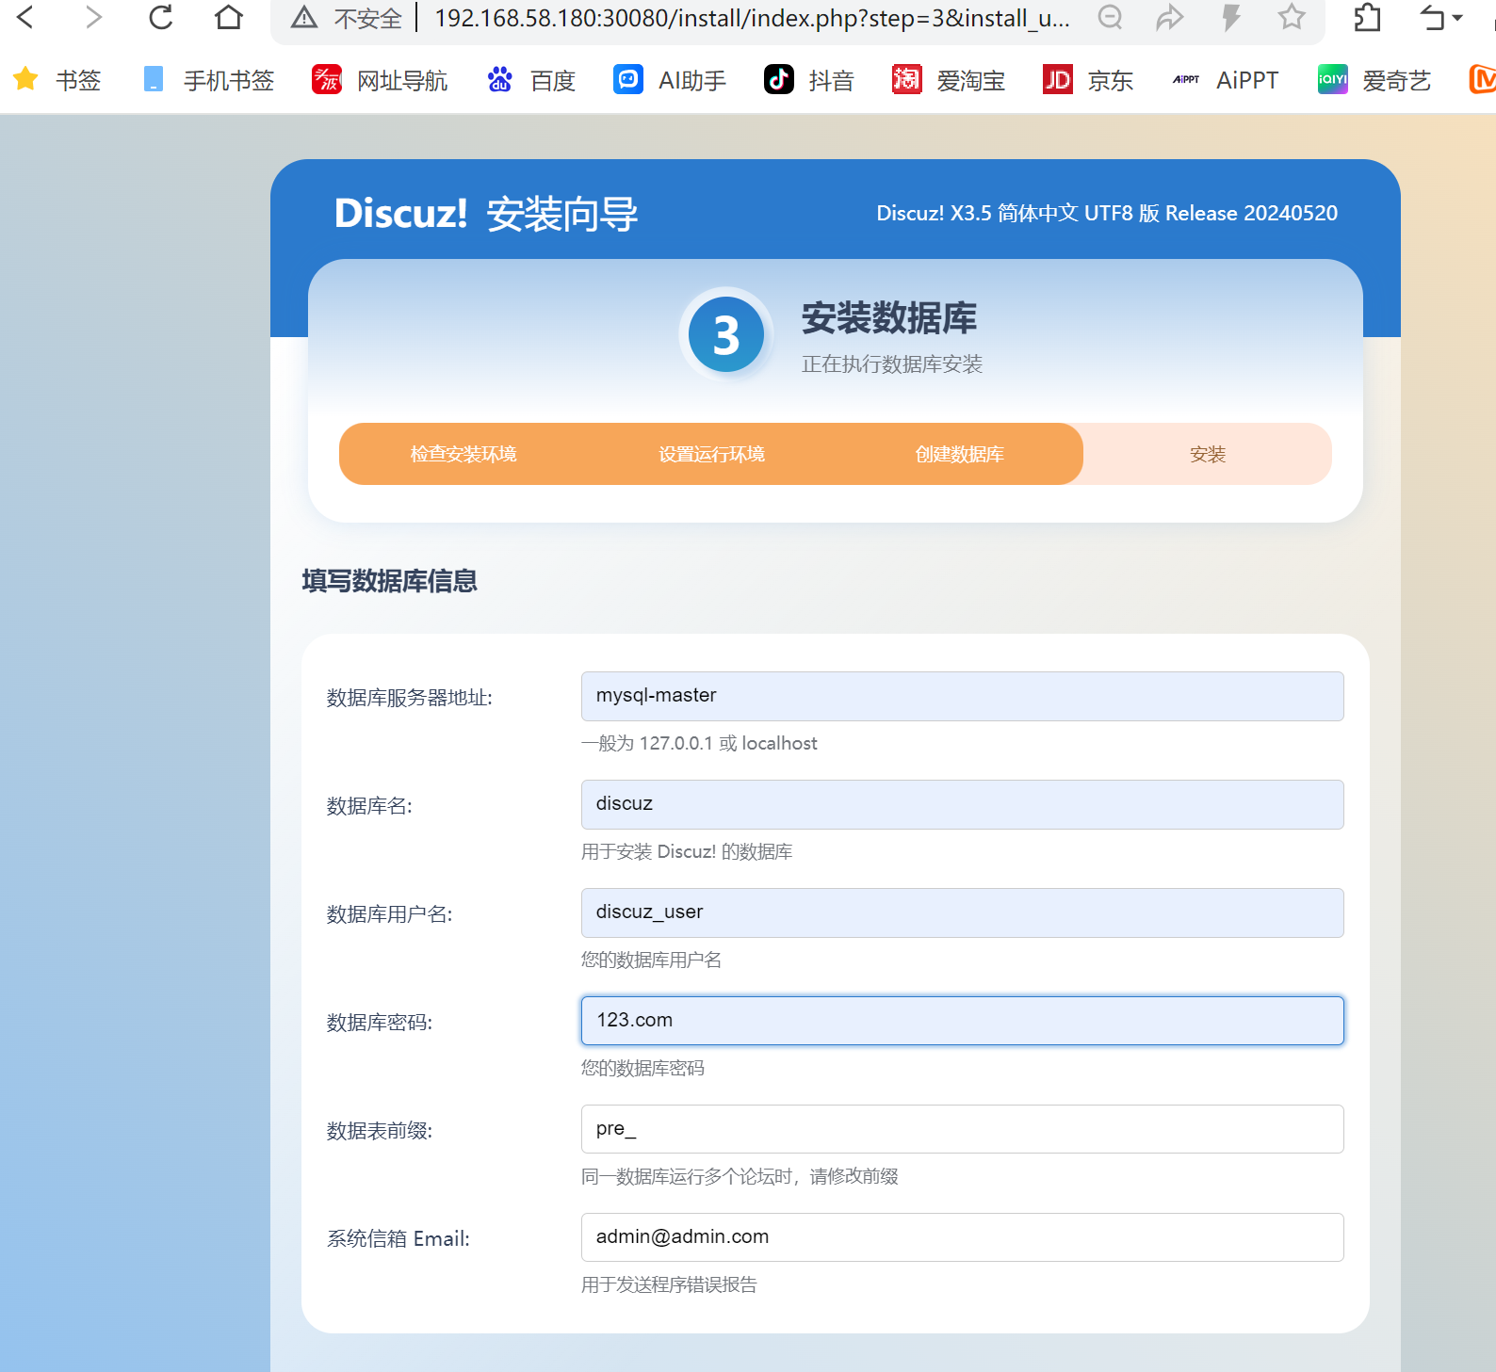The height and width of the screenshot is (1372, 1496).
Task: Open the AI助手 bookmark
Action: click(670, 80)
